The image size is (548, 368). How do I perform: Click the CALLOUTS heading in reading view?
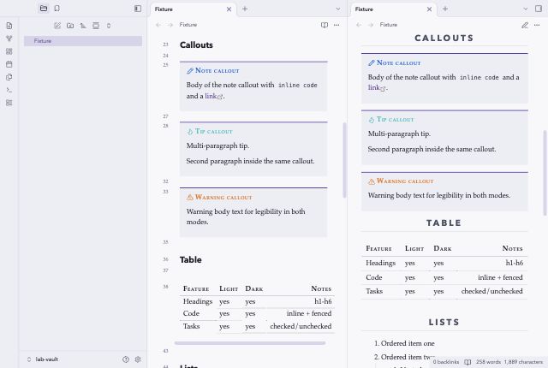pyautogui.click(x=444, y=38)
